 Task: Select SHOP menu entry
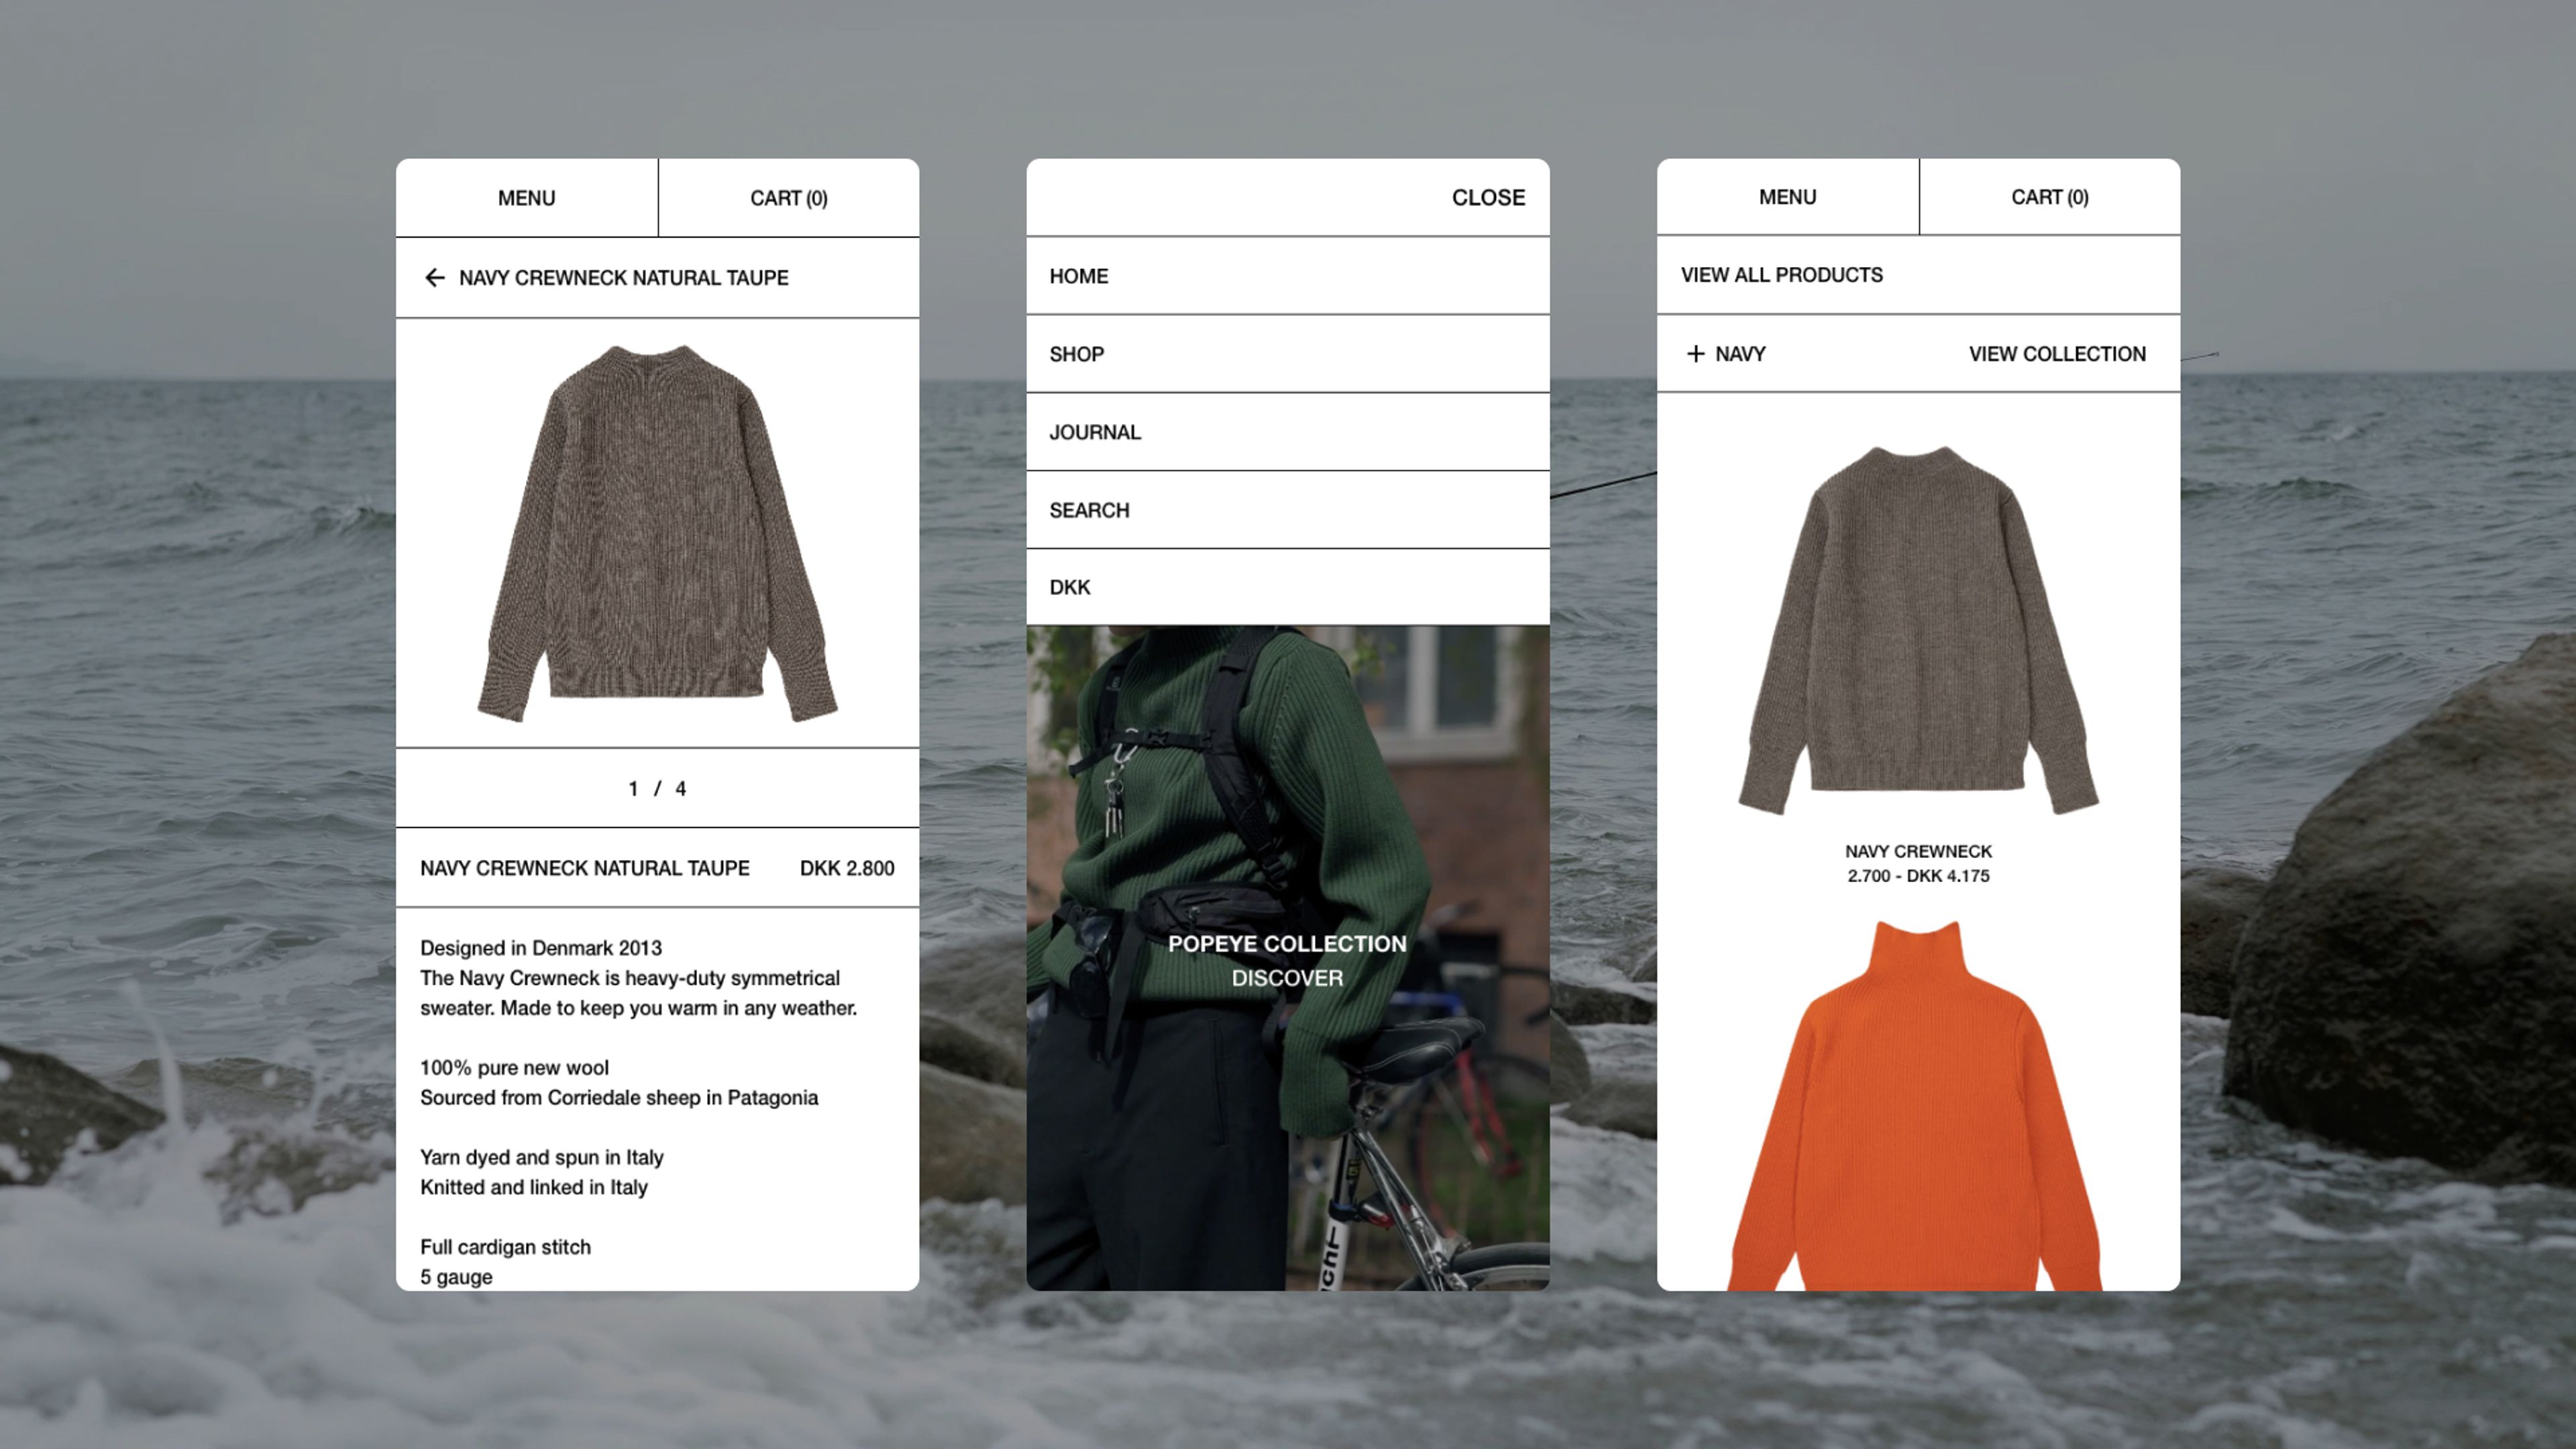(1288, 354)
